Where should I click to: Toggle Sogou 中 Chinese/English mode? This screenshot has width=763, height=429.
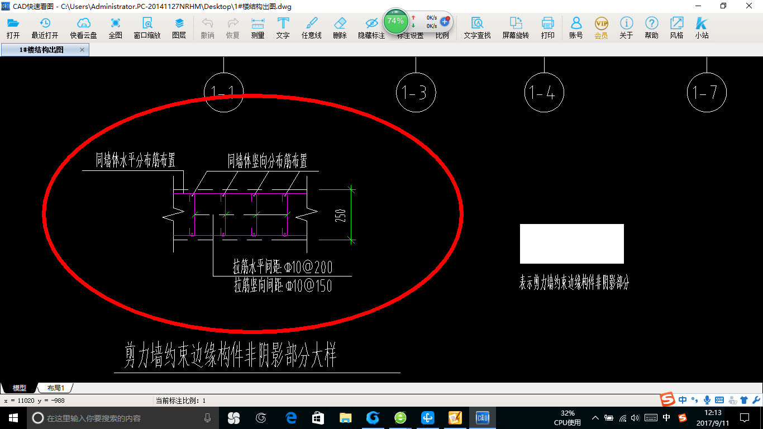683,400
